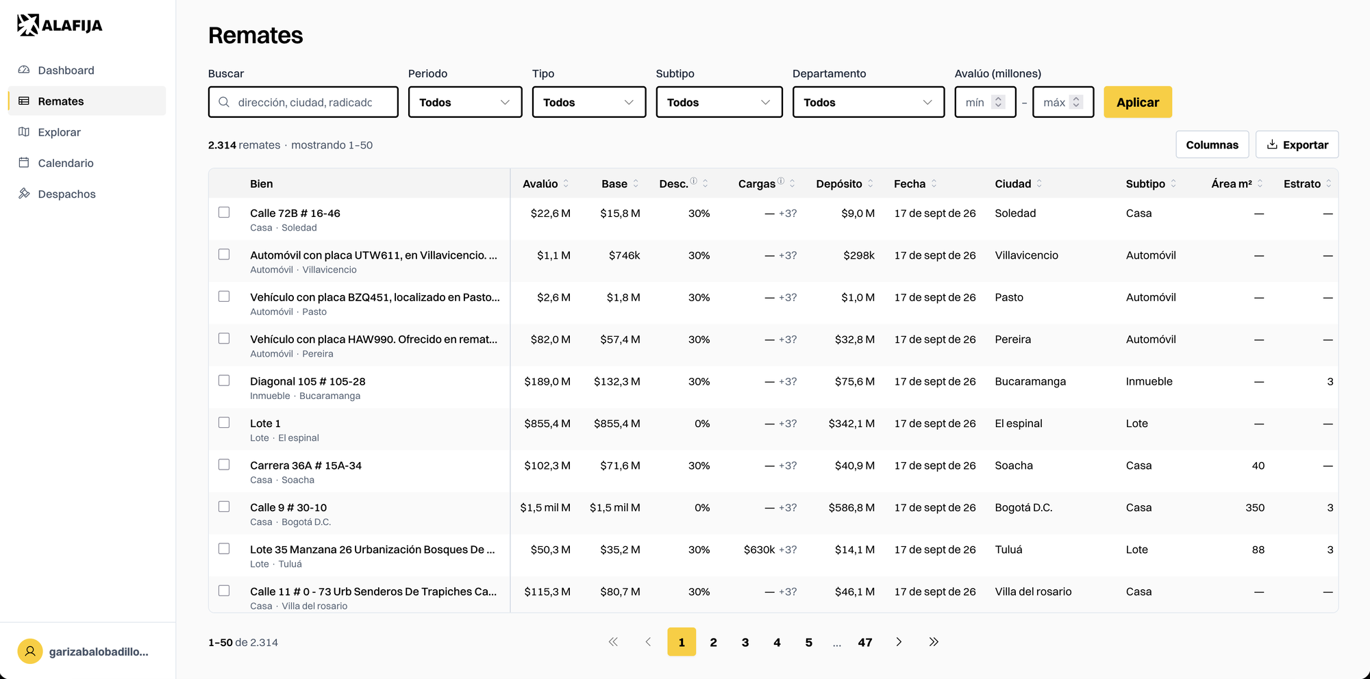The height and width of the screenshot is (679, 1370).
Task: Open page 2 of results
Action: point(713,642)
